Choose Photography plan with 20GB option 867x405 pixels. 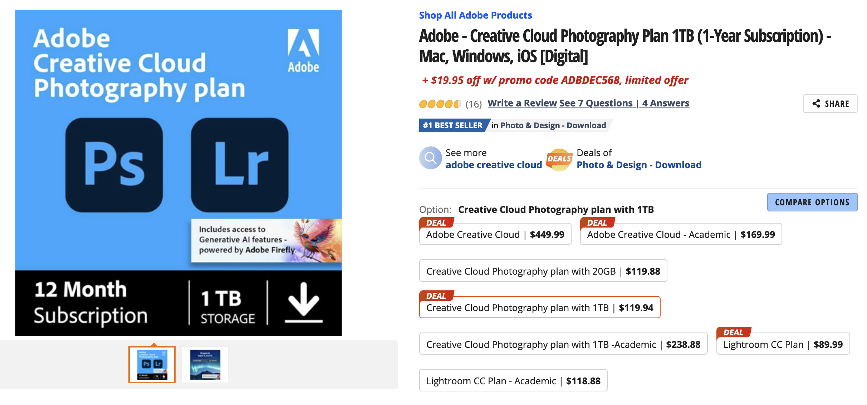(x=543, y=271)
